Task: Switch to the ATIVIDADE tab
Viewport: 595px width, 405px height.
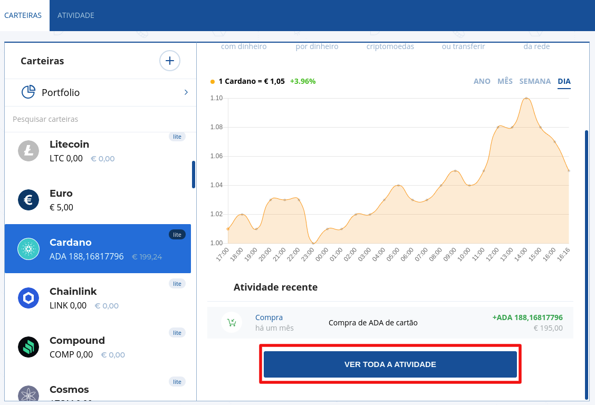Action: 76,15
